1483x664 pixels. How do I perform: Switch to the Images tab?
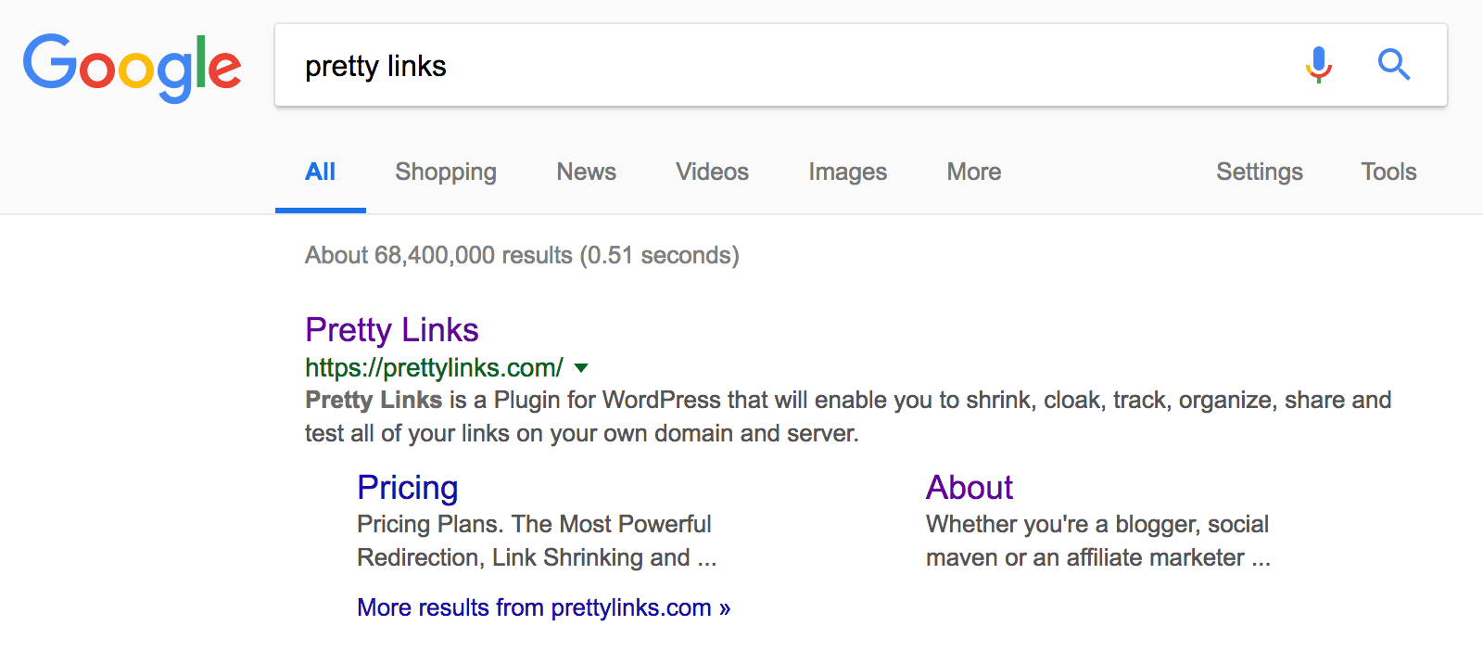846,172
